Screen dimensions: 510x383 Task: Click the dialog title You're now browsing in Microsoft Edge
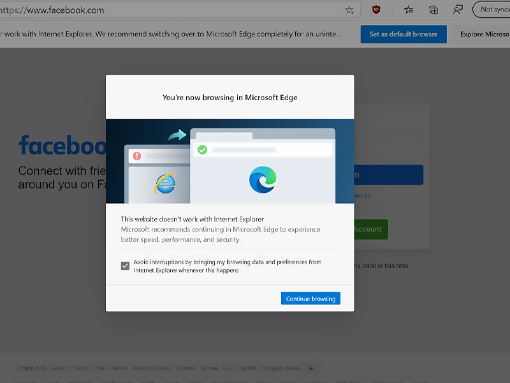(x=229, y=98)
